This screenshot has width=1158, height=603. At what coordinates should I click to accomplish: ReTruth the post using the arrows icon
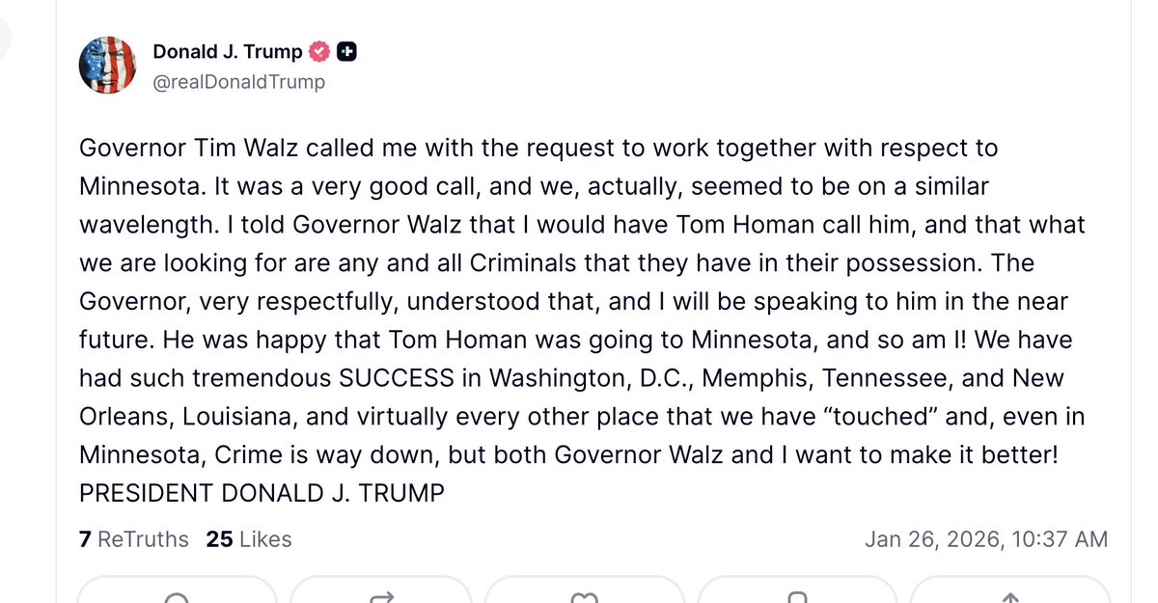382,596
